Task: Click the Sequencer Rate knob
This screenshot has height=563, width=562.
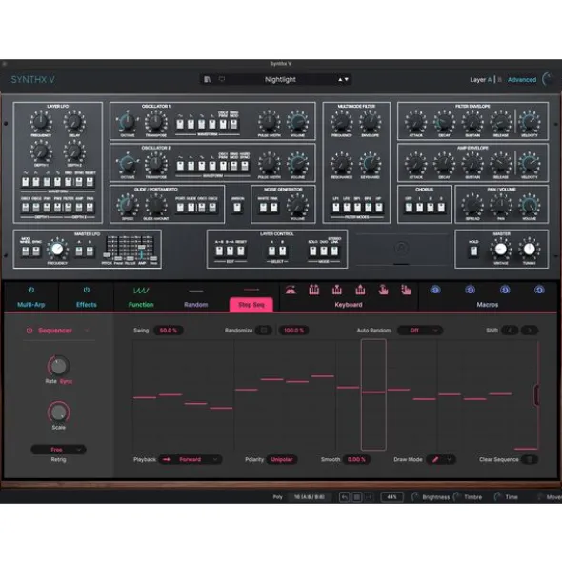Action: 58,366
